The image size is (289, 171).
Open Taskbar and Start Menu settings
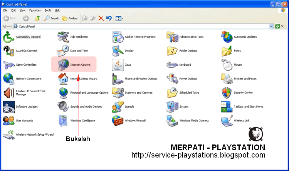(227, 107)
